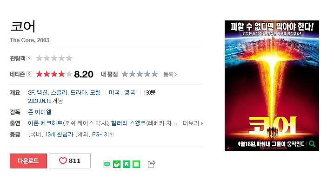The width and height of the screenshot is (334, 186).
Task: Click the green memo square icon
Action: [136, 164]
